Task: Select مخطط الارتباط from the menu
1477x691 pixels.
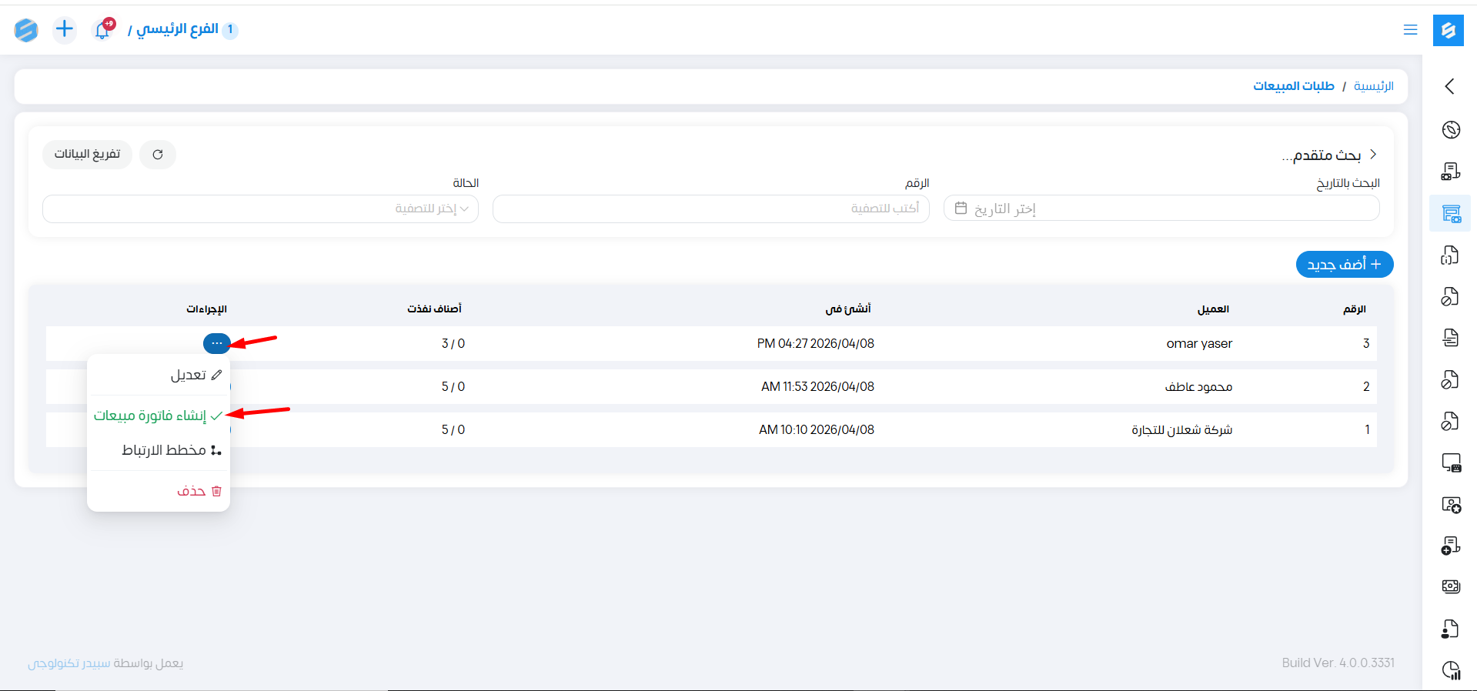Action: click(x=171, y=450)
